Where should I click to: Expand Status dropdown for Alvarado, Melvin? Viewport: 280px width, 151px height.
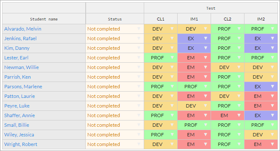[x=139, y=28]
